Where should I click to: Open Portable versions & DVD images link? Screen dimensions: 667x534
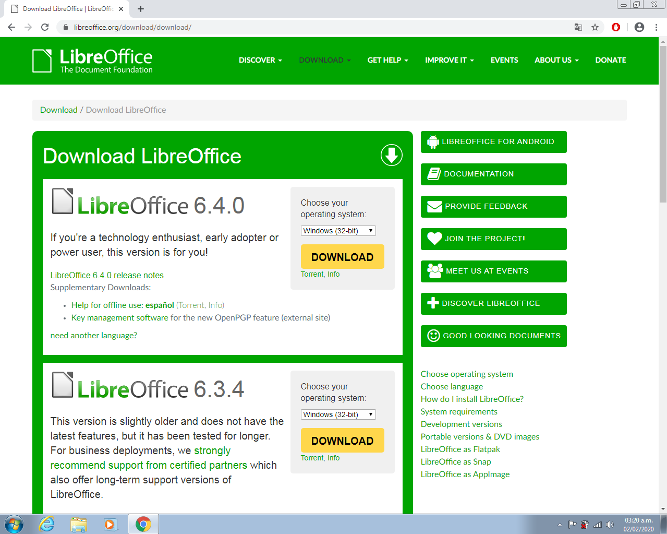point(480,436)
